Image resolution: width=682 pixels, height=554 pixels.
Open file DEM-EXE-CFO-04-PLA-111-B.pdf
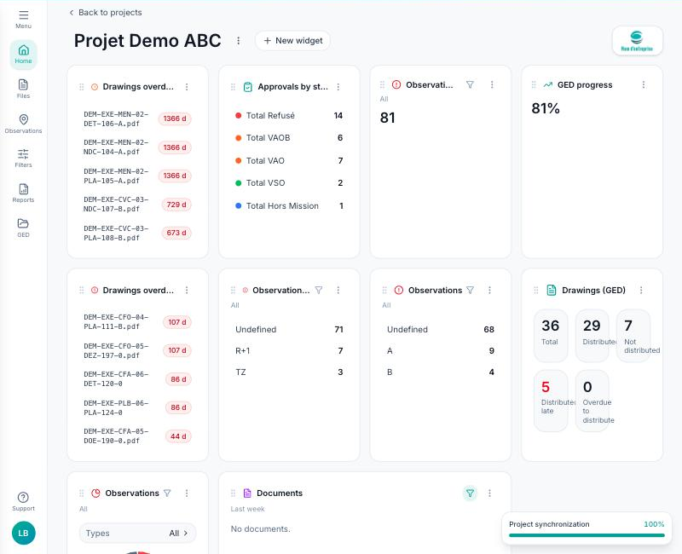coord(116,322)
